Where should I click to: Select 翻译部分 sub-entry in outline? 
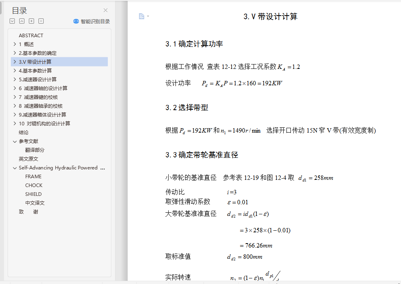tap(35, 150)
